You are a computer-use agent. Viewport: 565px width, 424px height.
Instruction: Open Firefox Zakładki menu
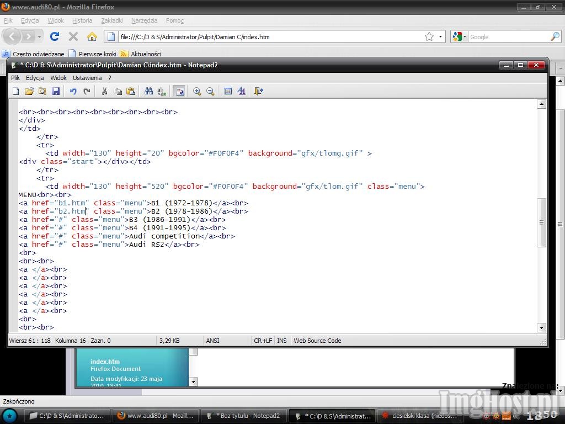pos(112,20)
